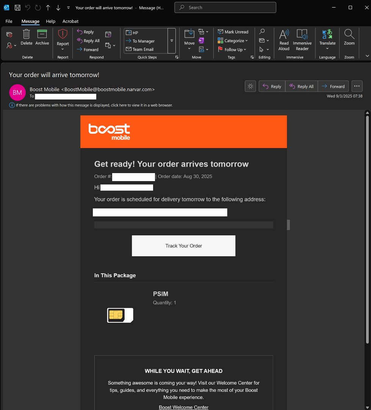
Task: Open the Boost Welcome Center link
Action: (183, 407)
